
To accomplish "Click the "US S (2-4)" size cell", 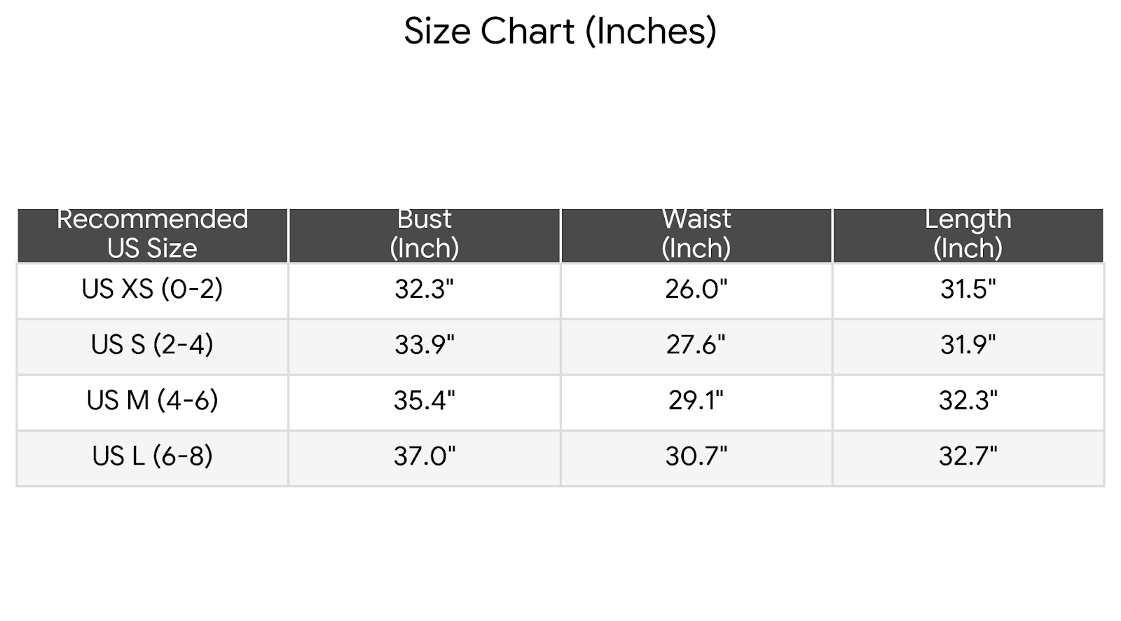I will tap(152, 345).
